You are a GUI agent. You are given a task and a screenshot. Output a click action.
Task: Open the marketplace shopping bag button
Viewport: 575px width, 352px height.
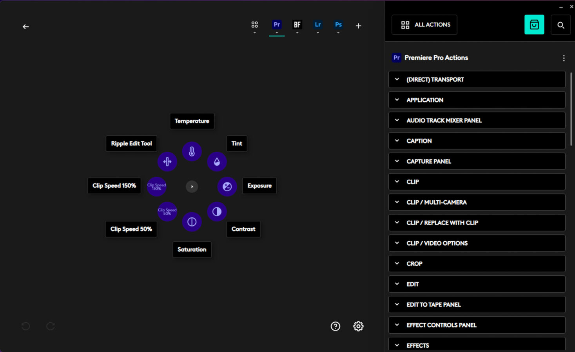point(534,25)
